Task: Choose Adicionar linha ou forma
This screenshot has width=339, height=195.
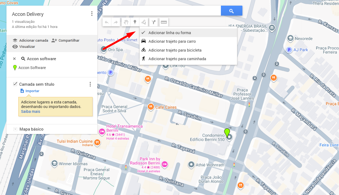Action: pyautogui.click(x=169, y=33)
